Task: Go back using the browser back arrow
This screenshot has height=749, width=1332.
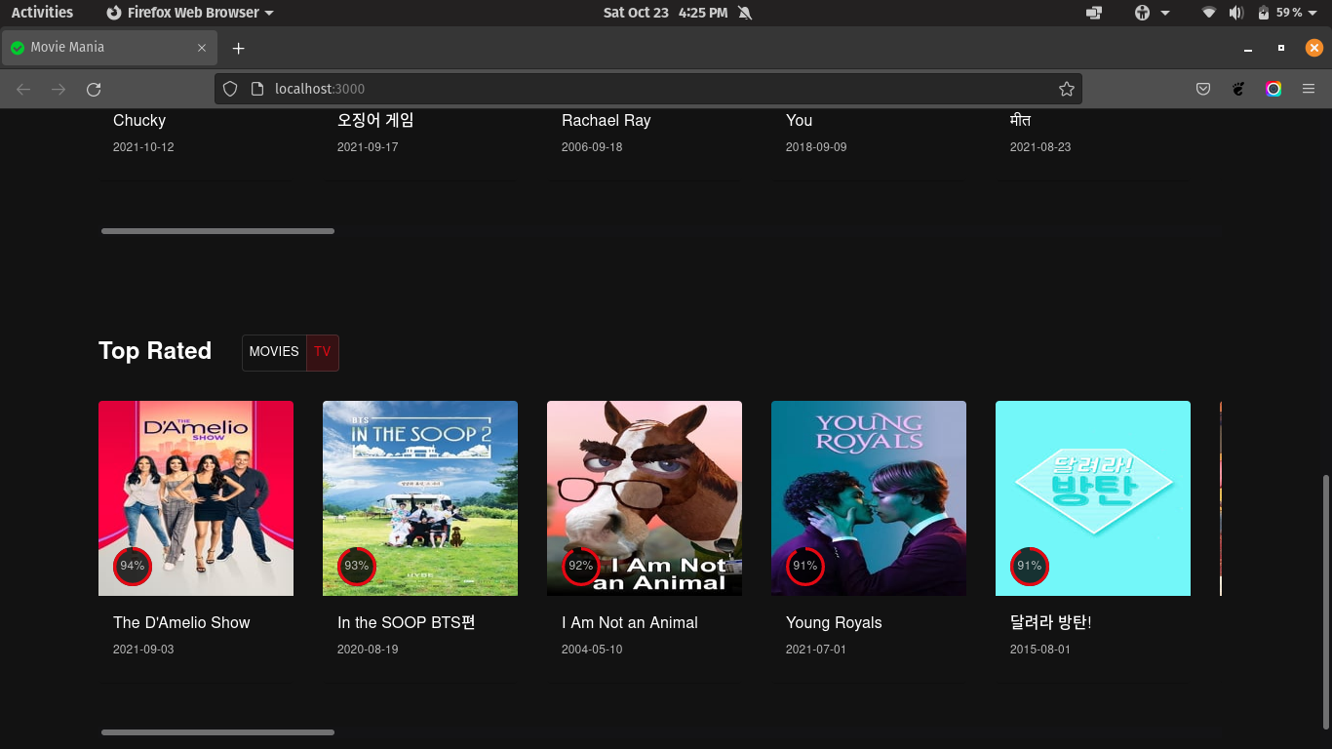Action: click(23, 89)
